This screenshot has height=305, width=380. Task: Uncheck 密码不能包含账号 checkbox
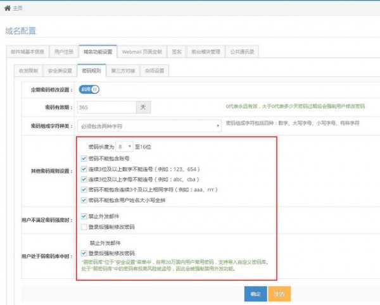[x=84, y=159]
